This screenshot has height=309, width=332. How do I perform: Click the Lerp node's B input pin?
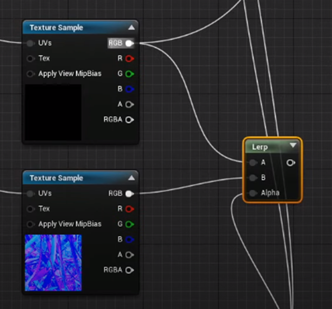[x=253, y=178]
